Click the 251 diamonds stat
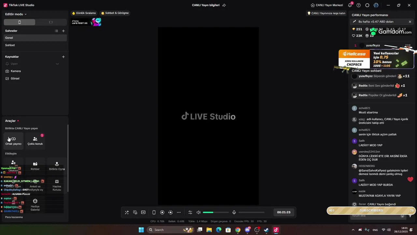This screenshot has height=235, width=417. (357, 29)
